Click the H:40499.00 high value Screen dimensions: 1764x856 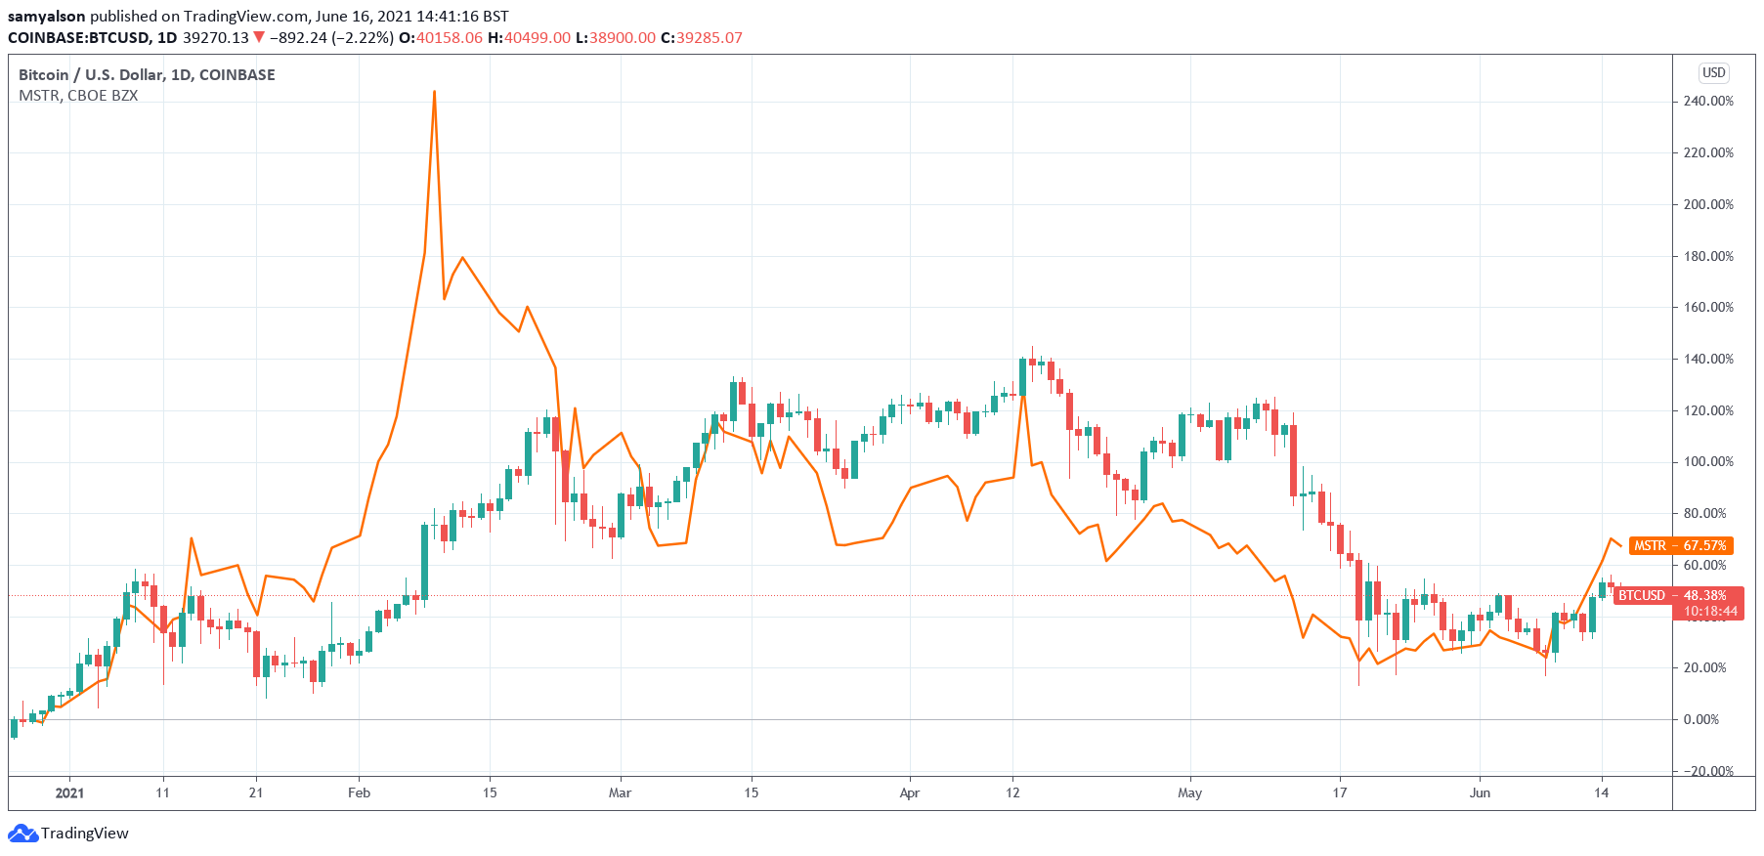pyautogui.click(x=529, y=38)
